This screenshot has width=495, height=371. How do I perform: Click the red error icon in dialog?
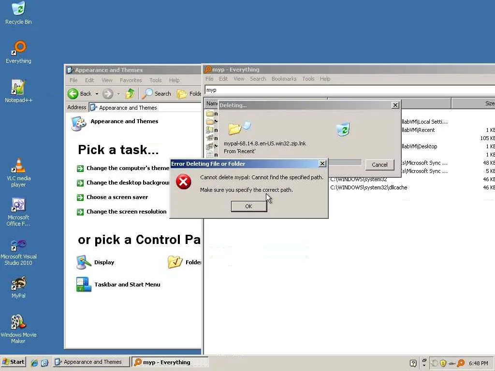click(x=183, y=182)
